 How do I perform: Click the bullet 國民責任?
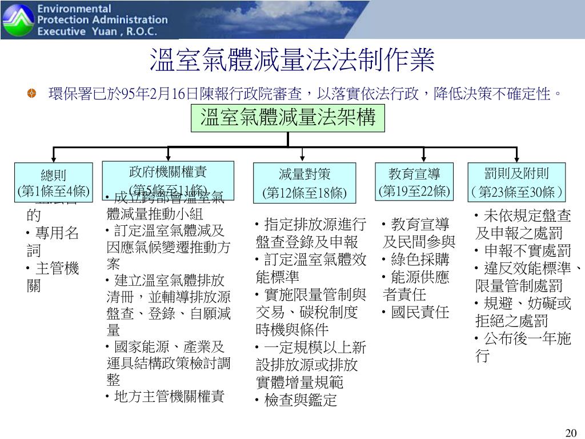point(416,312)
